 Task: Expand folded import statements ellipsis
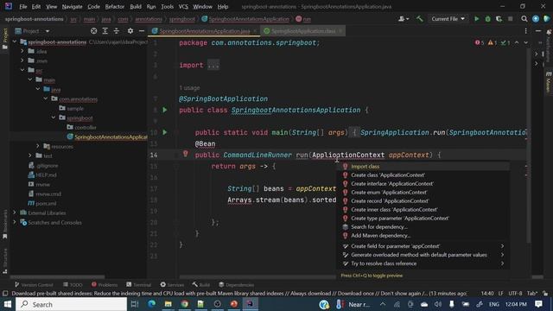coord(213,66)
